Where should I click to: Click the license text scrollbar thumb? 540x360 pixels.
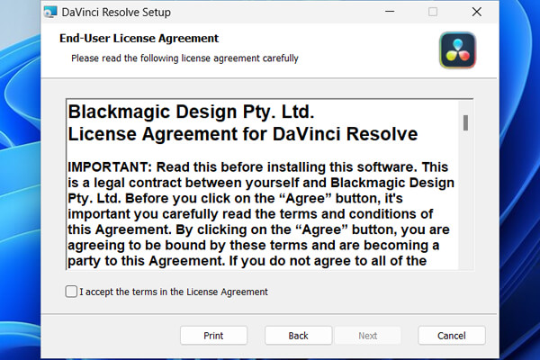(465, 123)
